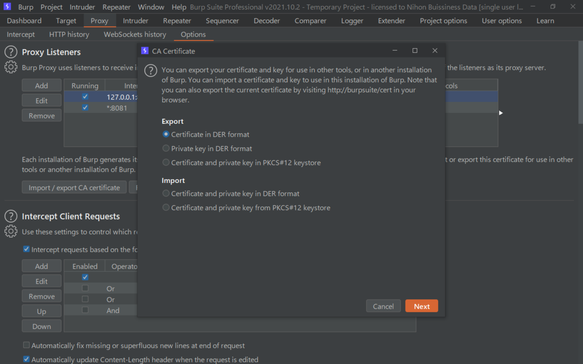
Task: Click Remove button under Intercept Client Requests
Action: (42, 296)
